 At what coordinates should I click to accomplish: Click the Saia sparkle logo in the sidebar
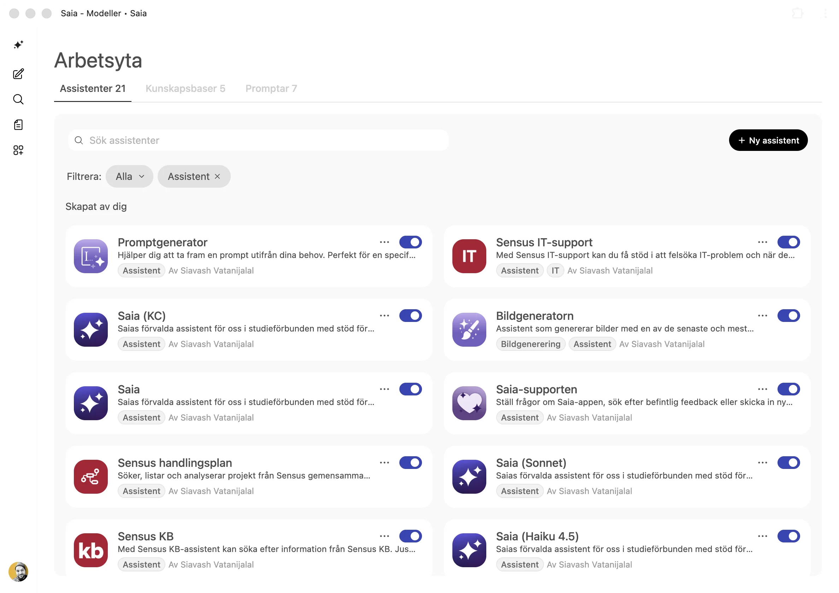point(18,45)
